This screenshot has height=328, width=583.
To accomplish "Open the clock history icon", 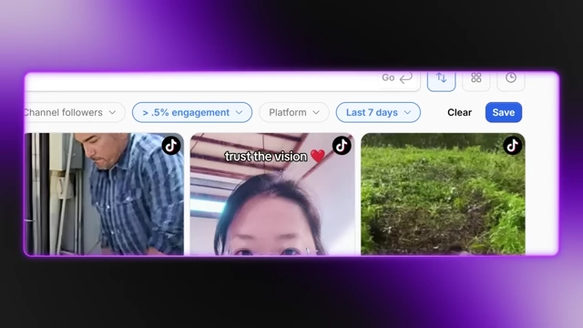I will tap(511, 80).
